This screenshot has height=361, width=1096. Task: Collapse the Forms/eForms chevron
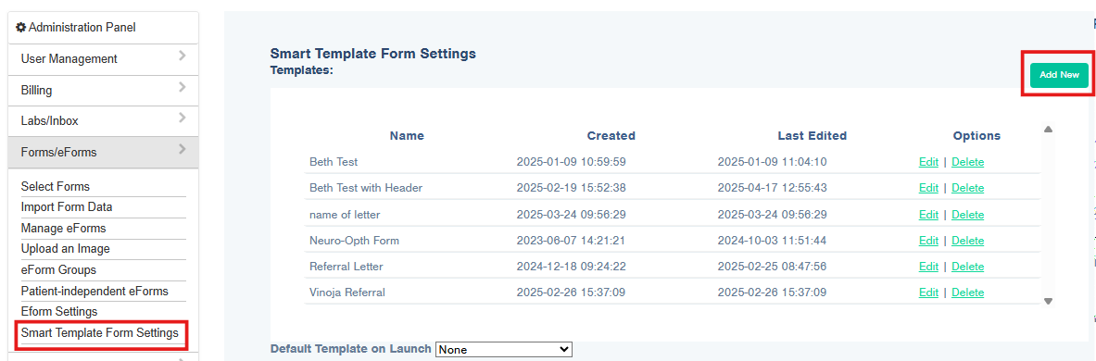183,149
